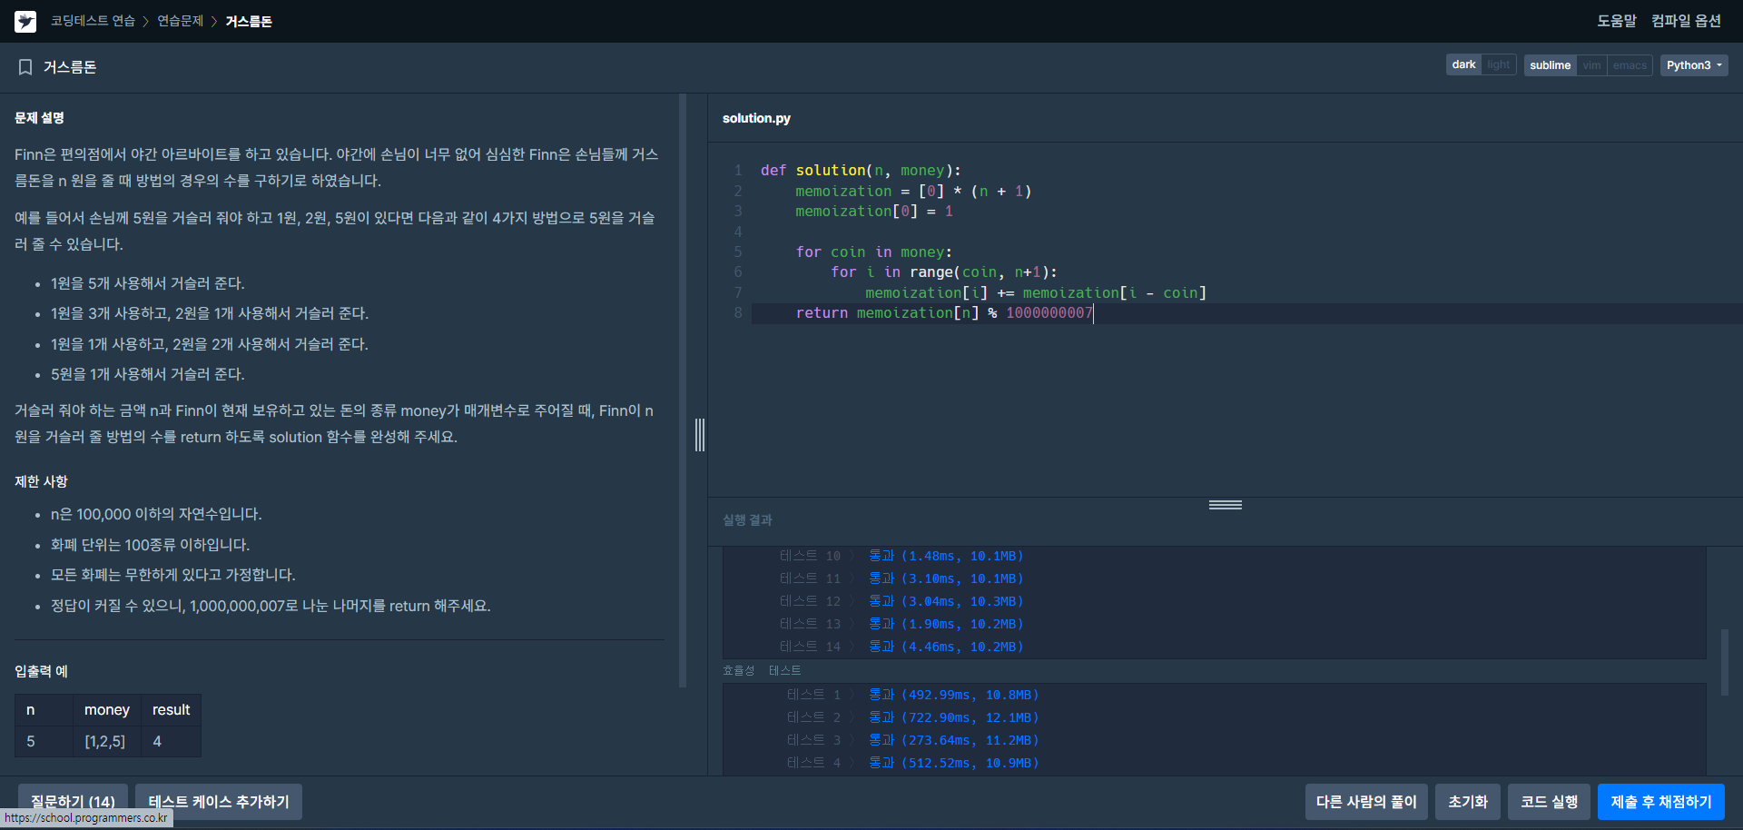The width and height of the screenshot is (1743, 830).
Task: Run code with 코드 실행 button
Action: click(1550, 802)
